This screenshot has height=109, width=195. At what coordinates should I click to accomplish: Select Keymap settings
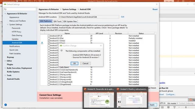(10, 57)
